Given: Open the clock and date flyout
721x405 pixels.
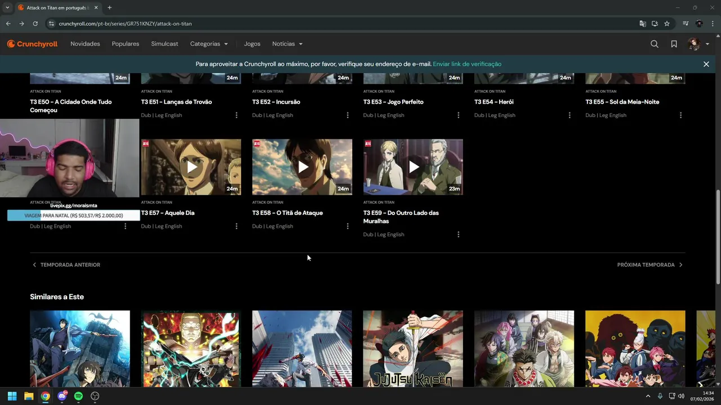Looking at the screenshot, I should pos(702,396).
